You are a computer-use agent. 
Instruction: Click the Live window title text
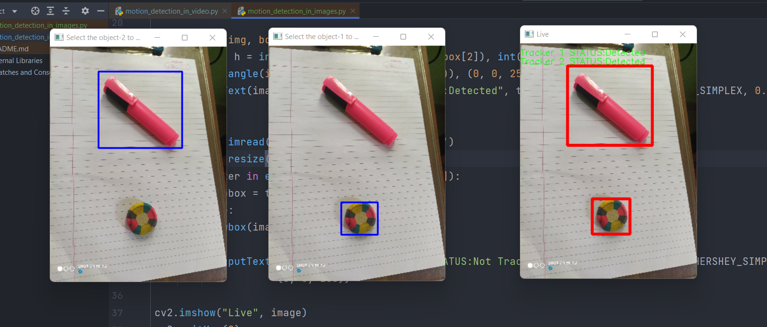(x=543, y=34)
